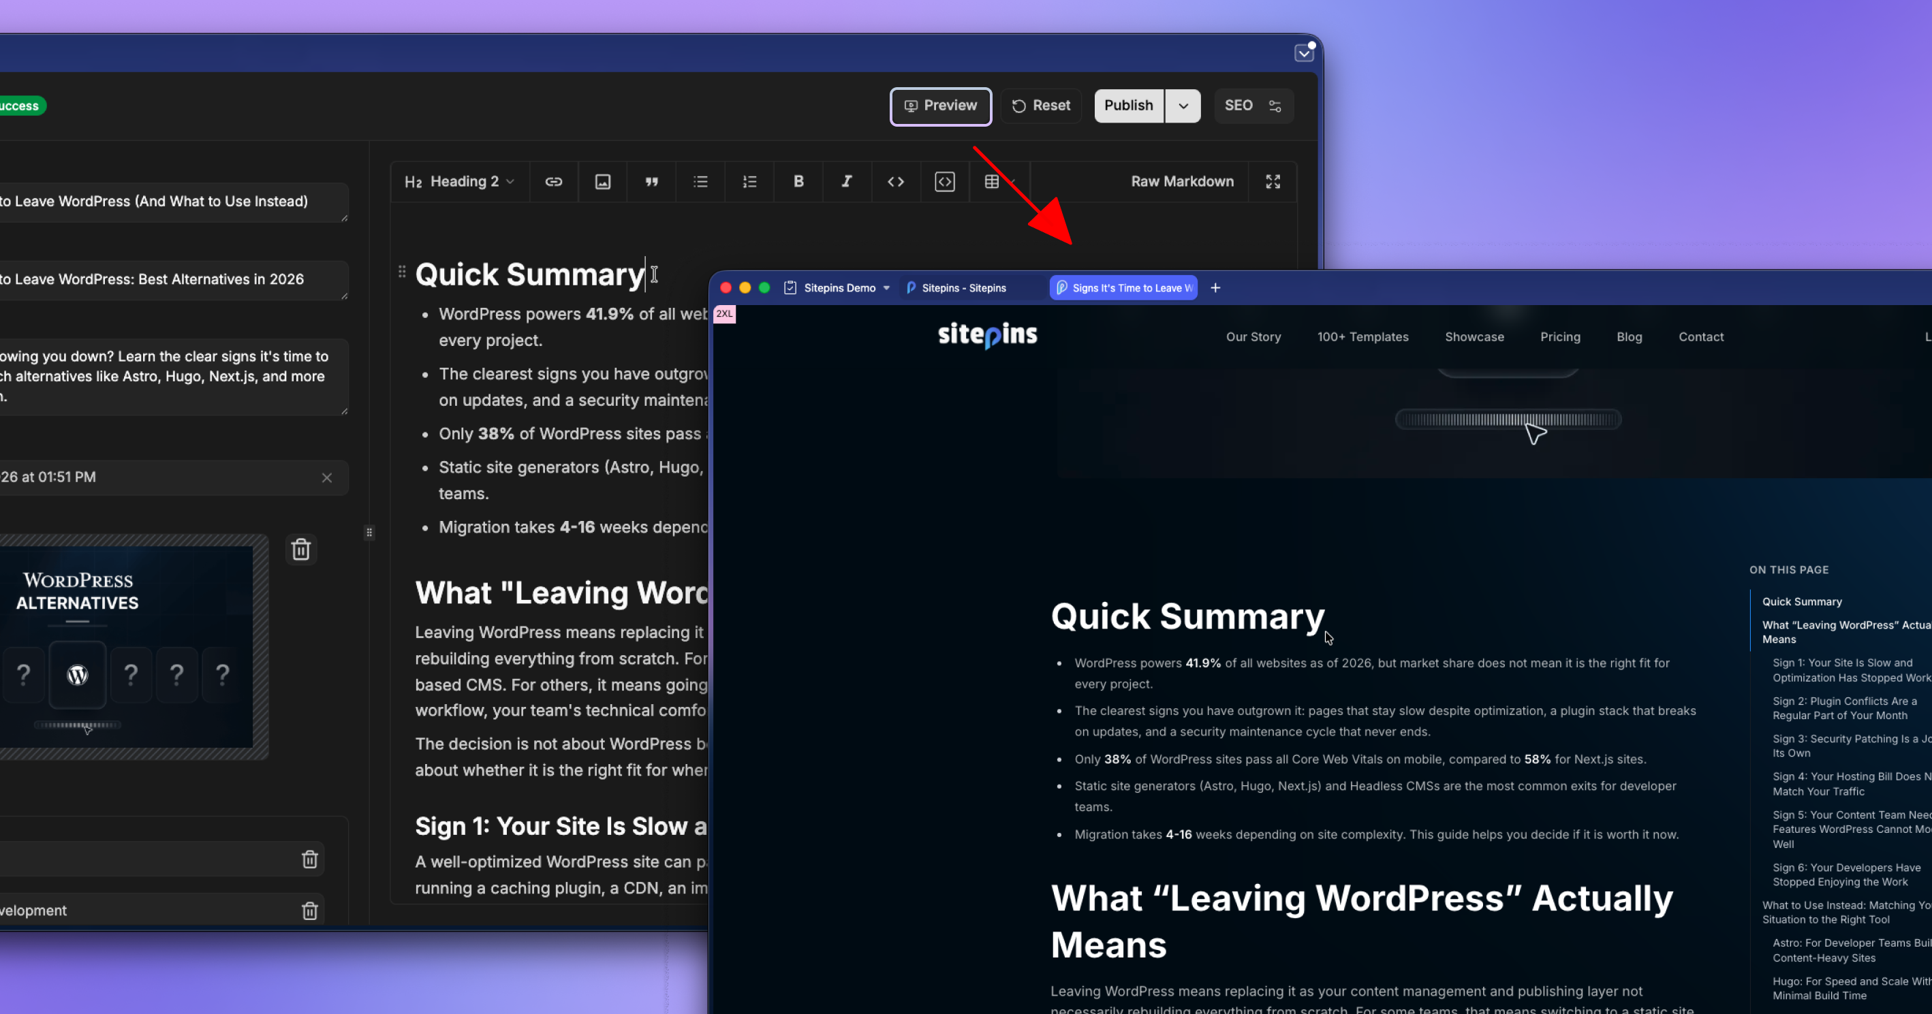Click the progress slider bar in the hero image
The image size is (1932, 1014).
pos(1508,419)
